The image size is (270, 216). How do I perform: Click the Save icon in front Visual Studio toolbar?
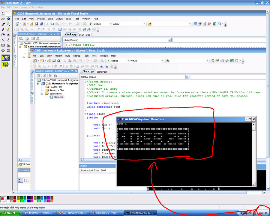(54, 61)
